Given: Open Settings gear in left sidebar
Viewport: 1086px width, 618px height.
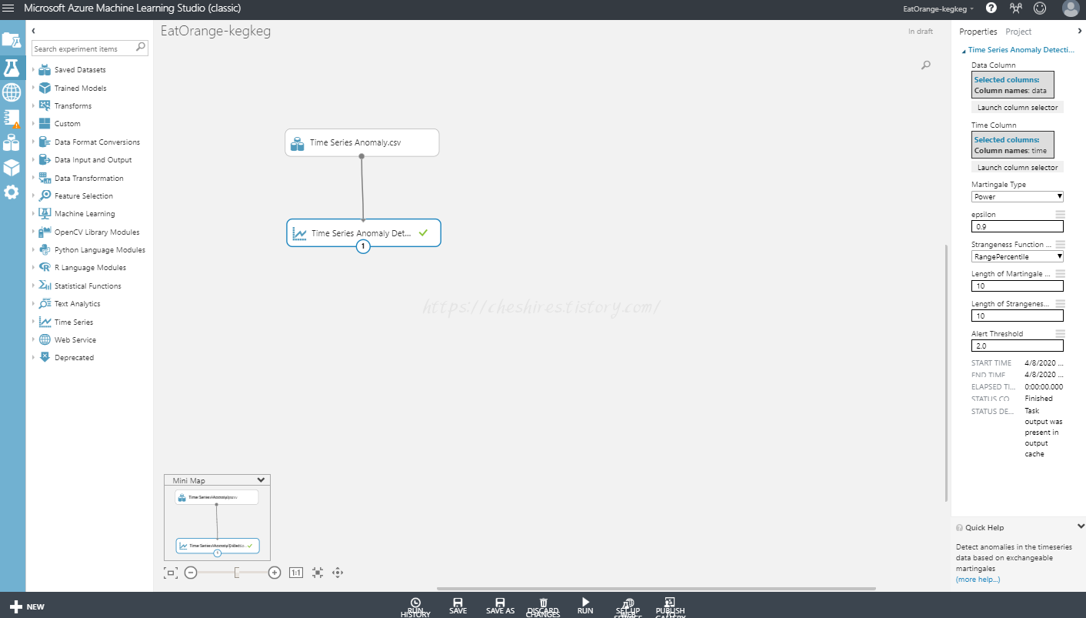Looking at the screenshot, I should (12, 192).
